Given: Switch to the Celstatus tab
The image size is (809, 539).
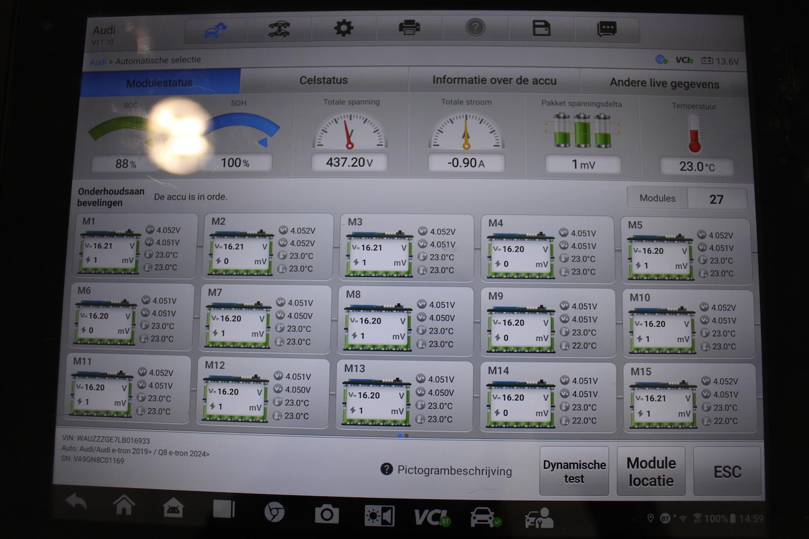Looking at the screenshot, I should pos(324,80).
